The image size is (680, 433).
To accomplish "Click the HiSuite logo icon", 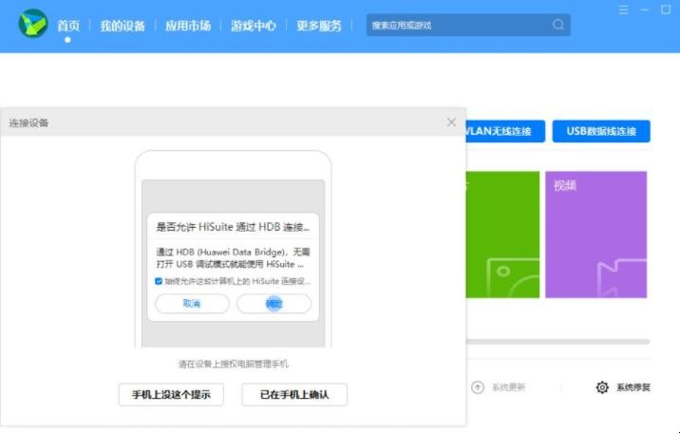I will coord(33,24).
